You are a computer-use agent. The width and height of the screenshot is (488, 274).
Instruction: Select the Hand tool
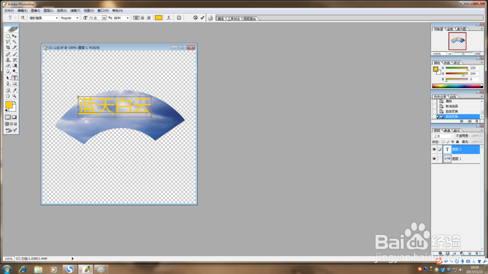point(8,96)
